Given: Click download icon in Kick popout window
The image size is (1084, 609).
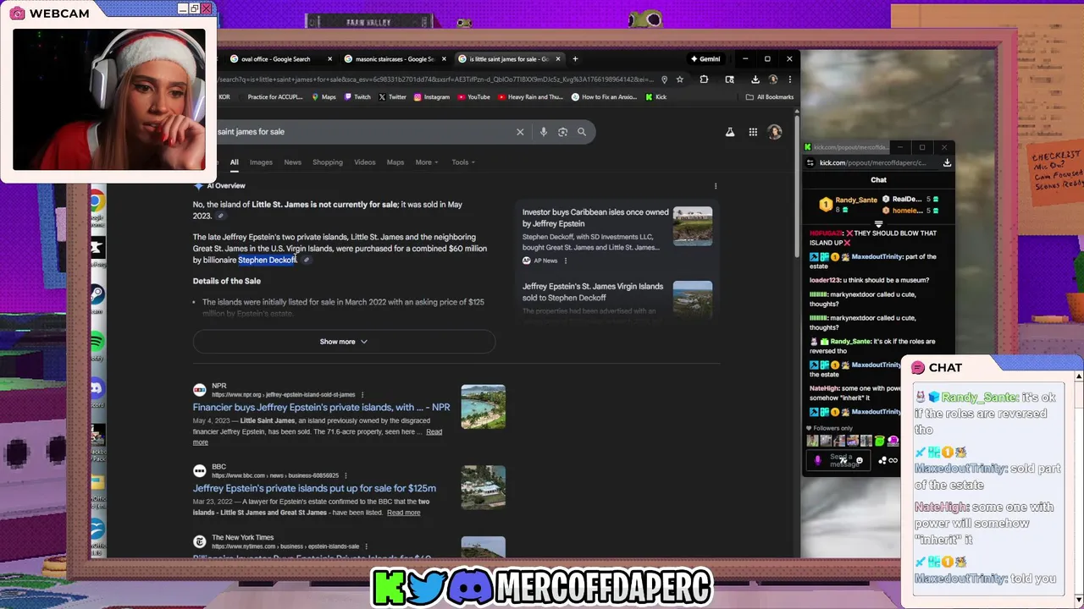Looking at the screenshot, I should 947,162.
